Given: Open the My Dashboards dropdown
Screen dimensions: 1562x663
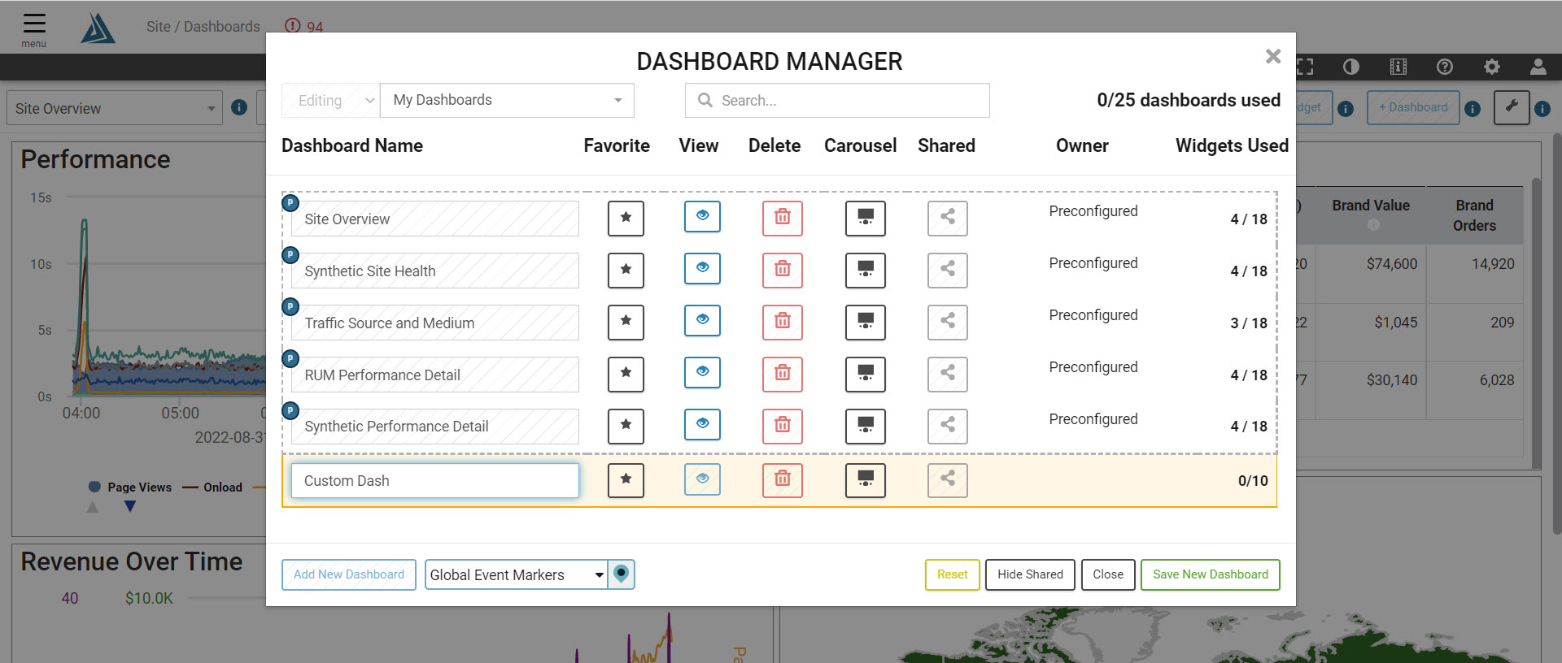Looking at the screenshot, I should tap(507, 100).
